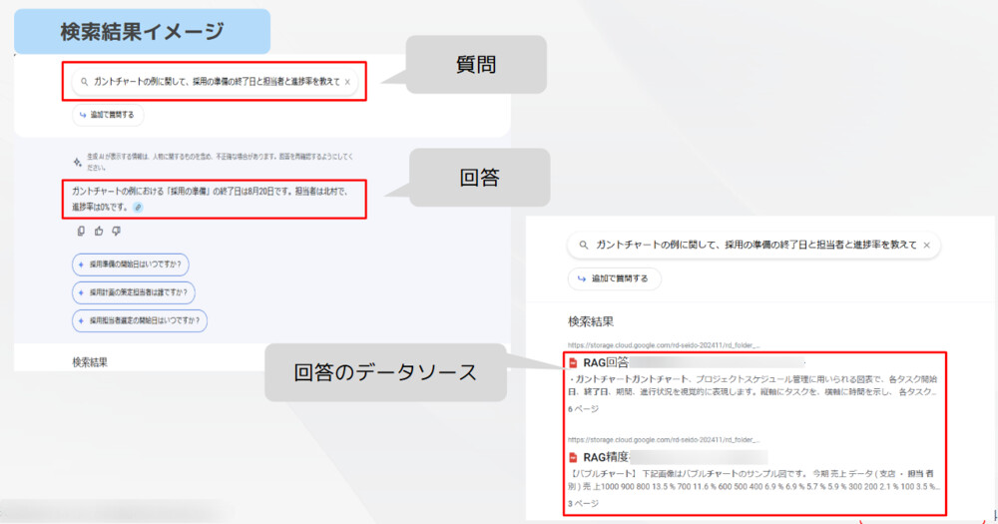Select suggestion 採用計画の策定担当者は誰ですか？
Viewport: 998px width, 524px height.
point(134,292)
